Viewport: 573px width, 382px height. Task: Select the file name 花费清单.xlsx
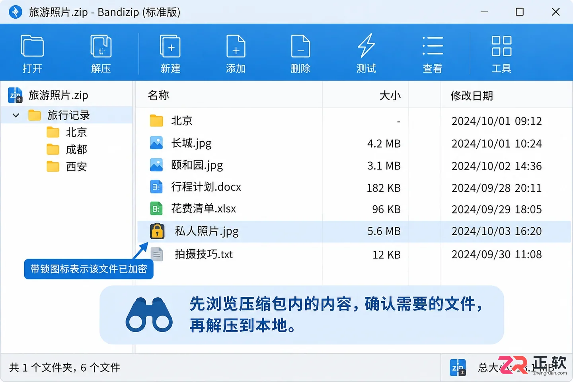click(203, 209)
